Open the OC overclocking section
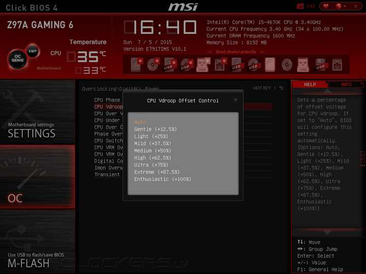This screenshot has height=274, width=366. (x=37, y=177)
